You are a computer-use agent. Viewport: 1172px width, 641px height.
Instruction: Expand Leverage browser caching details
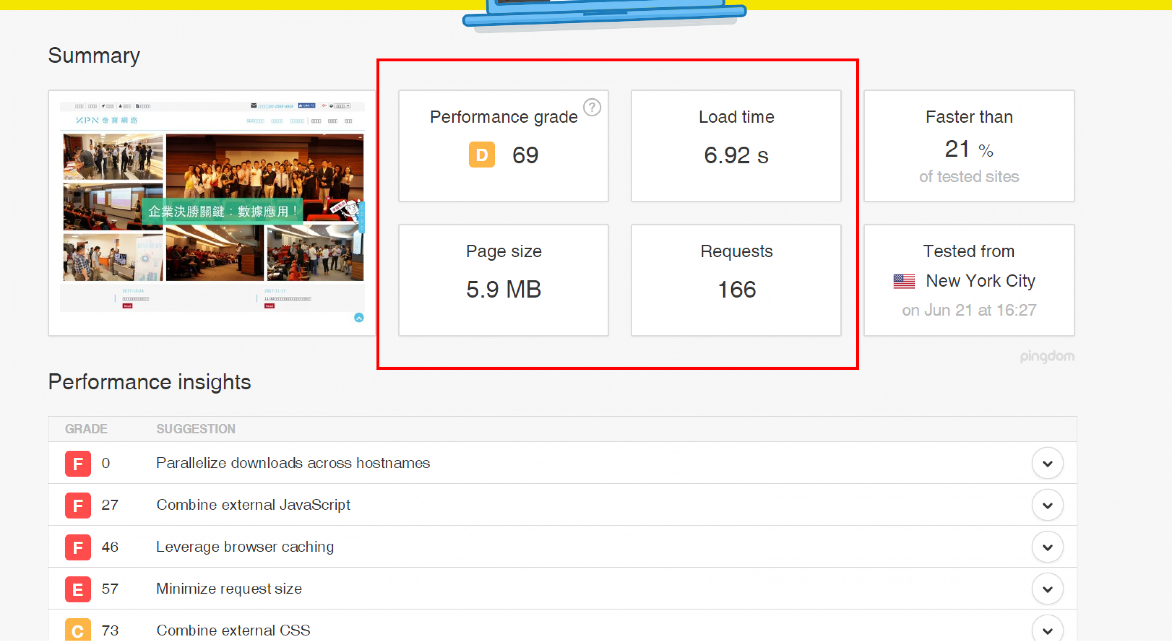pyautogui.click(x=1047, y=547)
